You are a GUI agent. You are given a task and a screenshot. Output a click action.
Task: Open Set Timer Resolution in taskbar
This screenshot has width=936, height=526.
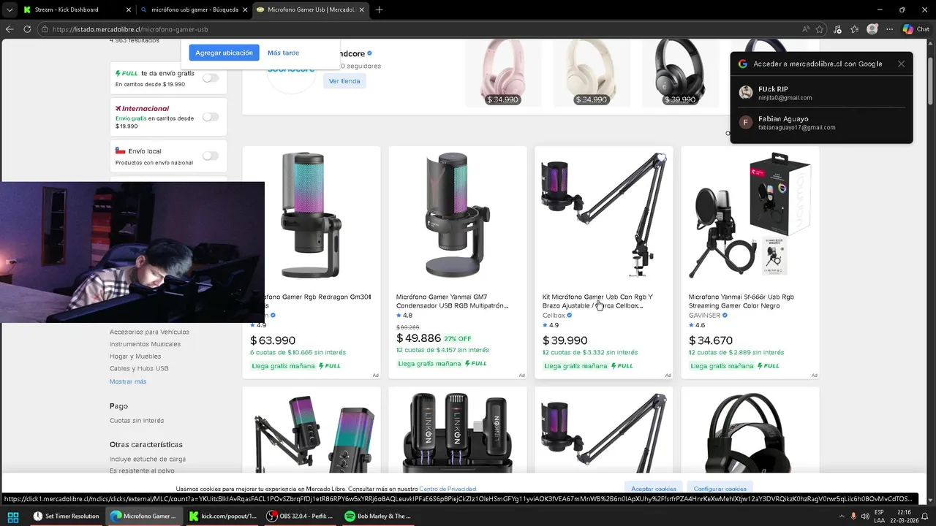point(66,516)
